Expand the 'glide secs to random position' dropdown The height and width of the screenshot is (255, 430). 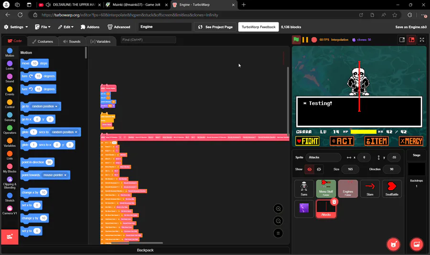tap(64, 132)
